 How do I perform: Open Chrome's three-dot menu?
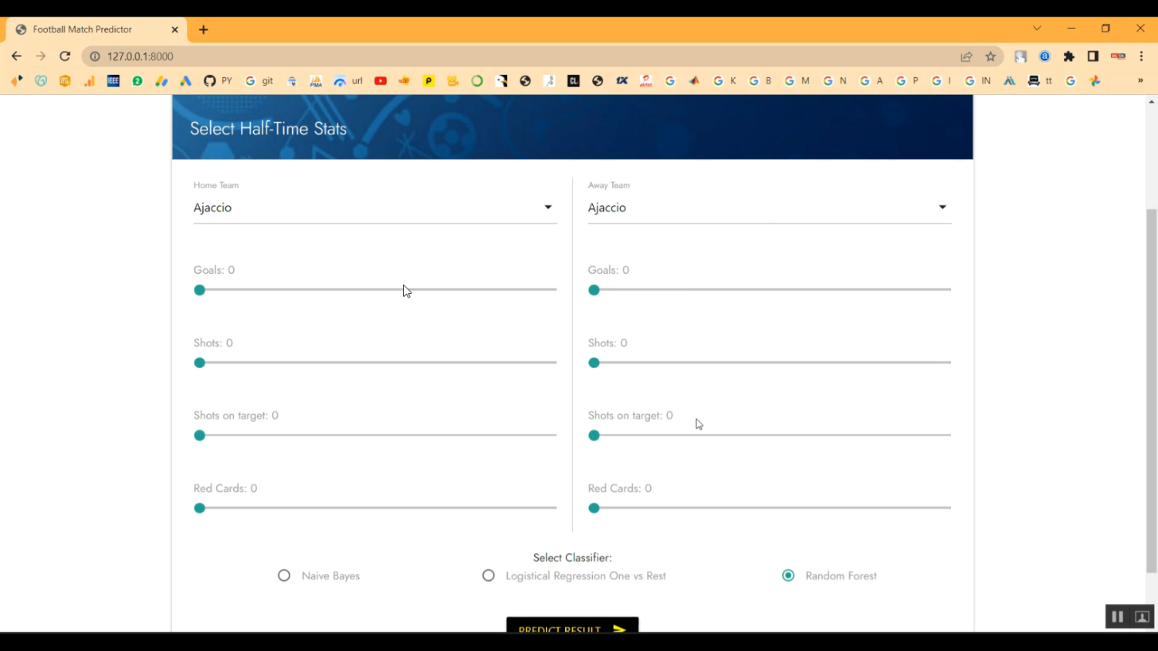pyautogui.click(x=1141, y=56)
